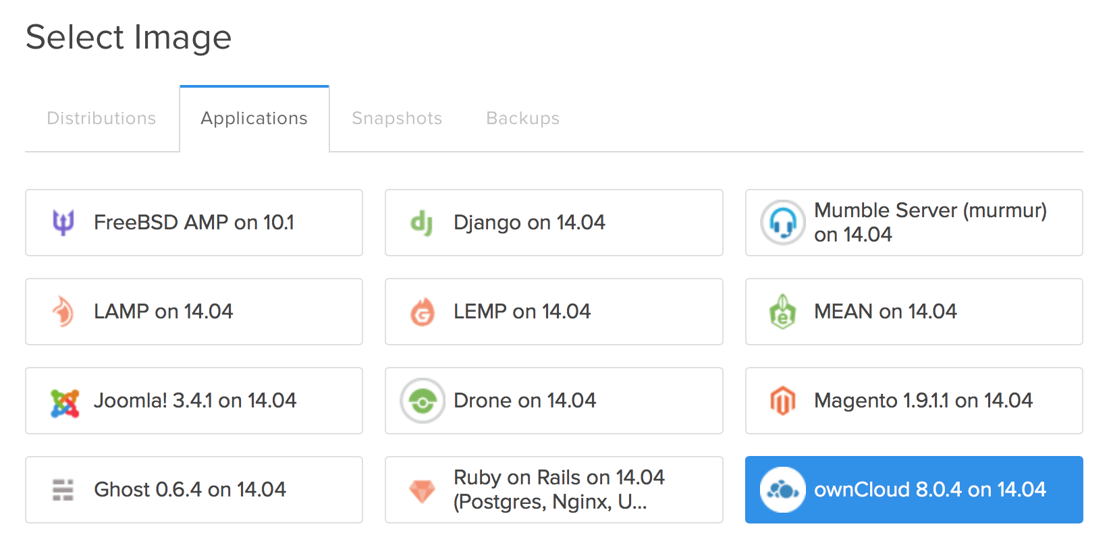Select Drone on 14.04 image
Screen dimensions: 1111x541
(554, 401)
